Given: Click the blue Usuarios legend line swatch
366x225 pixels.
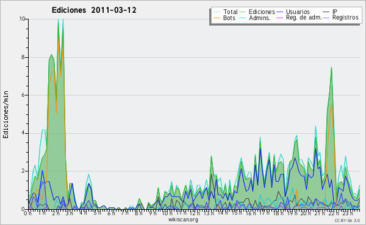Looking at the screenshot, I should click(x=279, y=12).
